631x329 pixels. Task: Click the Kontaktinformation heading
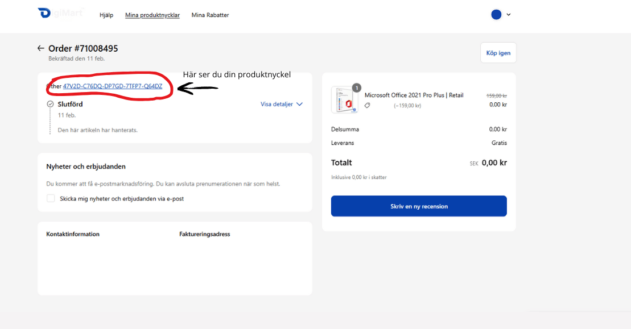[x=73, y=234]
